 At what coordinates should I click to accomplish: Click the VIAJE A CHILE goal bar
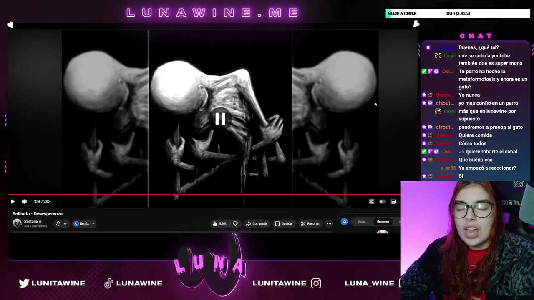(458, 13)
